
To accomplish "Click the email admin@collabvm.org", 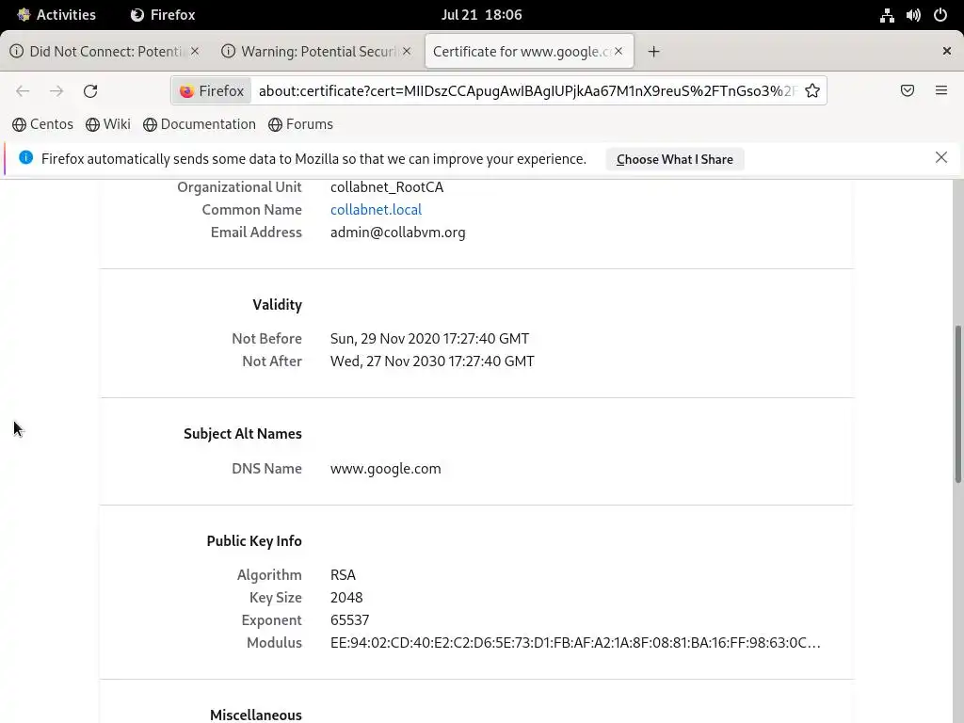I will tap(398, 233).
